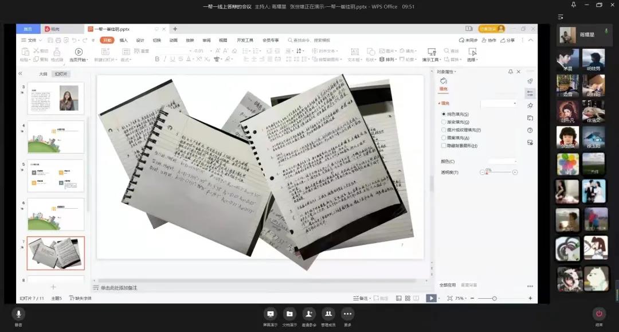Screen dimensions: 619x332
Task: Click the fill bucket icon in properties panel
Action: pyautogui.click(x=443, y=81)
